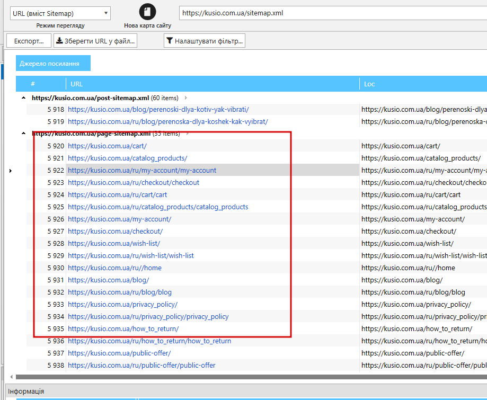Screen dimensions: 487x400
Task: Open the ru/my-account/my-account link
Action: [142, 170]
